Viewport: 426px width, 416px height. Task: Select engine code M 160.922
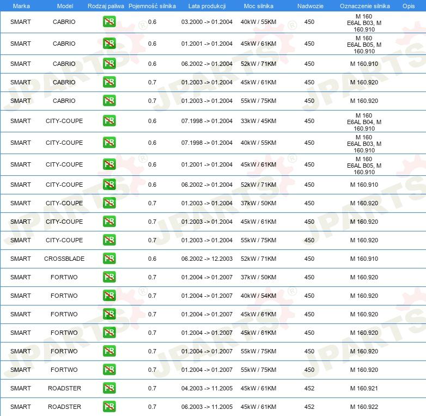tap(364, 407)
